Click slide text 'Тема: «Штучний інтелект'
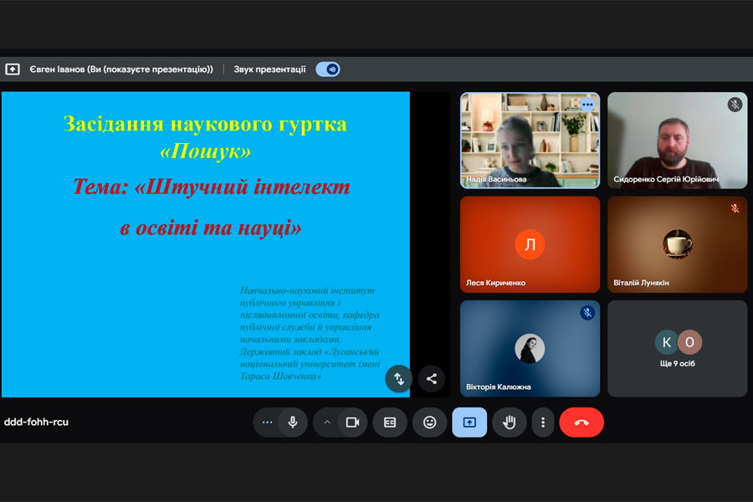The image size is (753, 502). pos(212,187)
